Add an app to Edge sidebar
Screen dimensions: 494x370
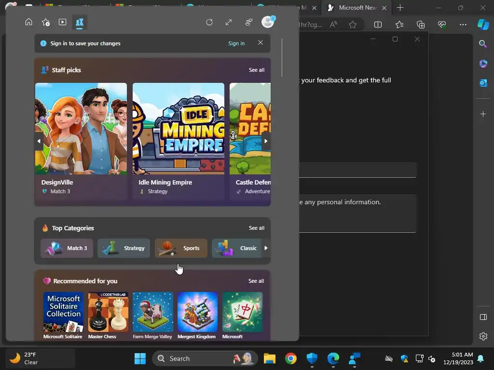(x=483, y=114)
